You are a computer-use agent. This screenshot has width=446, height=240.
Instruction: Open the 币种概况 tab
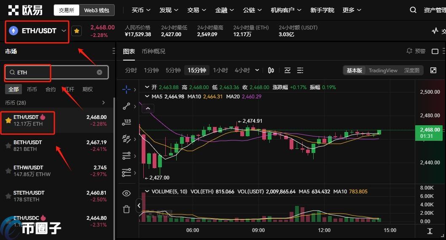[153, 51]
